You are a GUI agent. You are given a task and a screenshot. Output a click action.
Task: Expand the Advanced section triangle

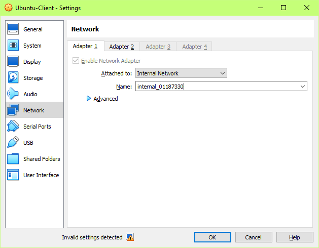click(x=88, y=99)
